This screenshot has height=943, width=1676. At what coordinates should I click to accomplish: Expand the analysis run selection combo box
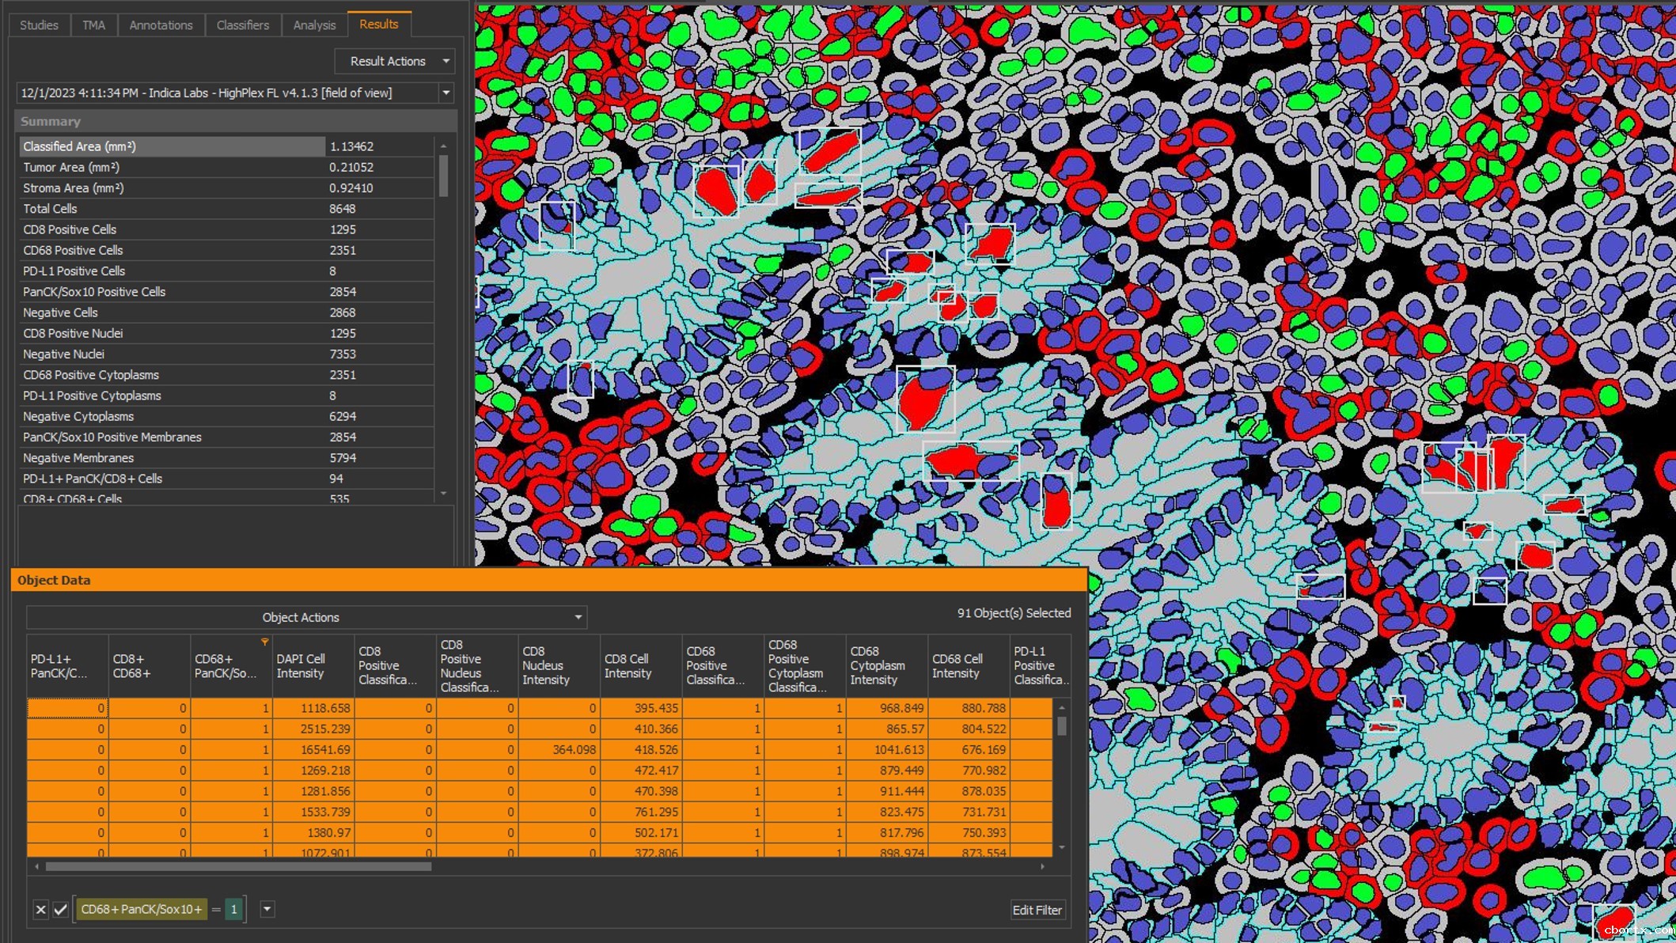click(x=446, y=93)
